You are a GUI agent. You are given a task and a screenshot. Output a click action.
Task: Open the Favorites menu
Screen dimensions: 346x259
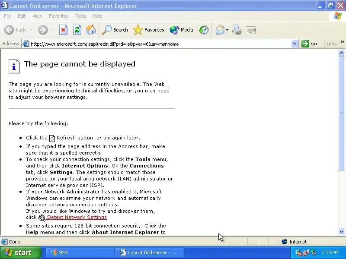tap(58, 16)
